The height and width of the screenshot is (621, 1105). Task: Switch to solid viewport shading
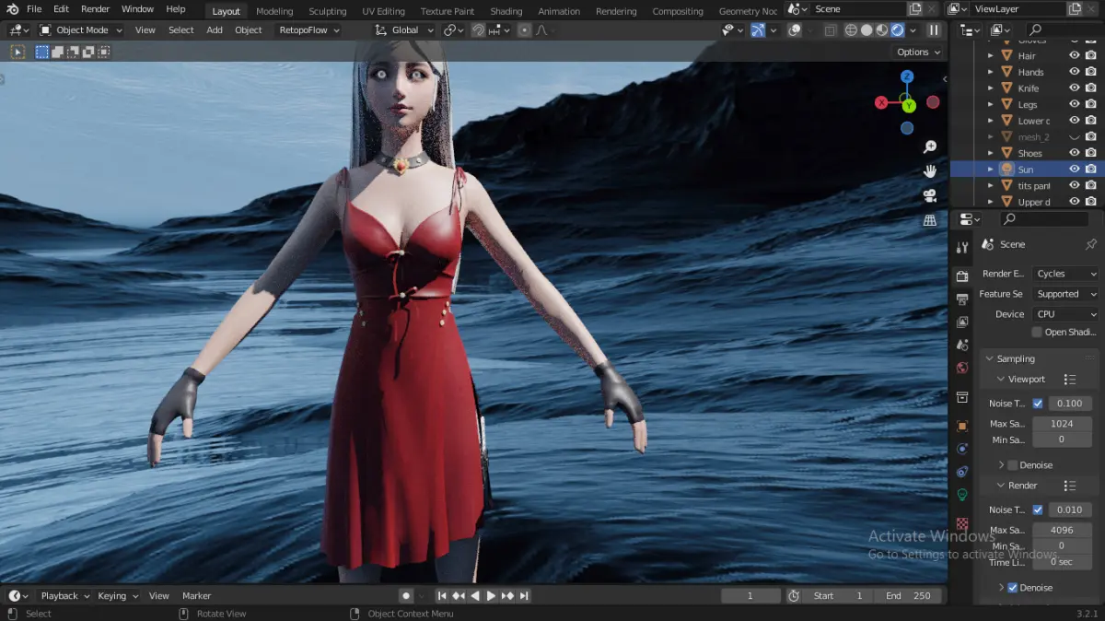click(x=867, y=30)
